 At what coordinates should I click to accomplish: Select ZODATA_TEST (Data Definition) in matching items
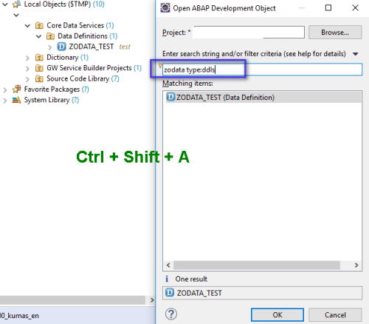263,98
